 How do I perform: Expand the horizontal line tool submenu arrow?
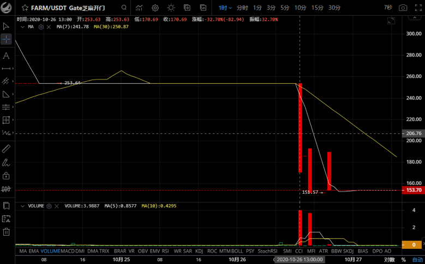pyautogui.click(x=13, y=69)
